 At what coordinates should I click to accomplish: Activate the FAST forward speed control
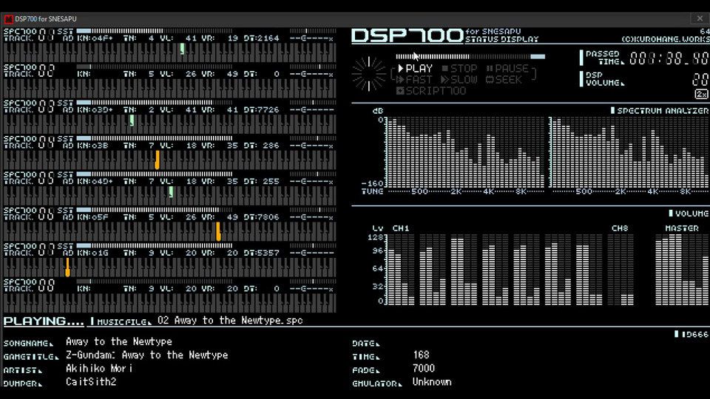(414, 80)
